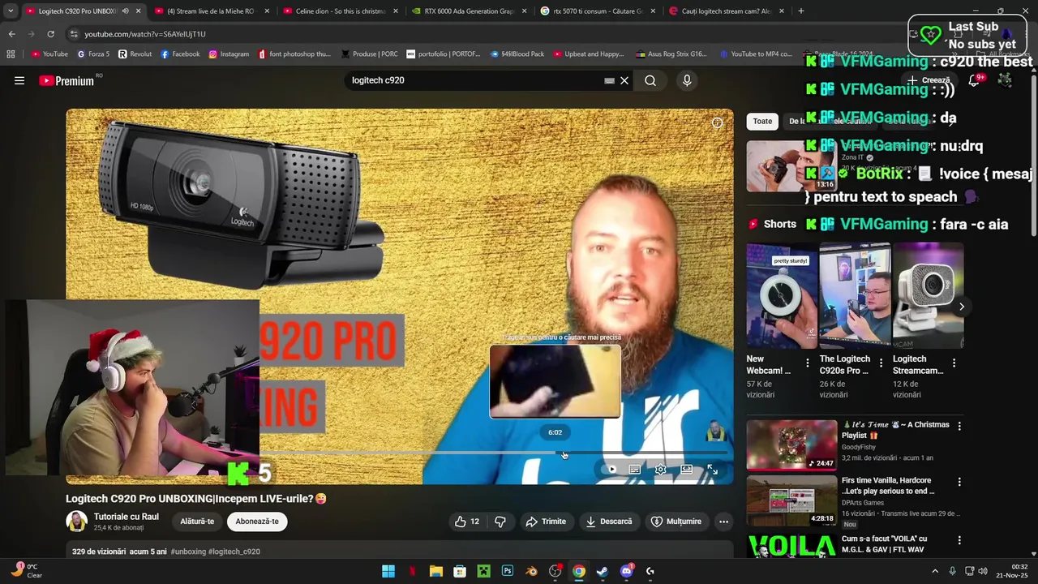Switch to OBS Studio in taskbar

(555, 571)
